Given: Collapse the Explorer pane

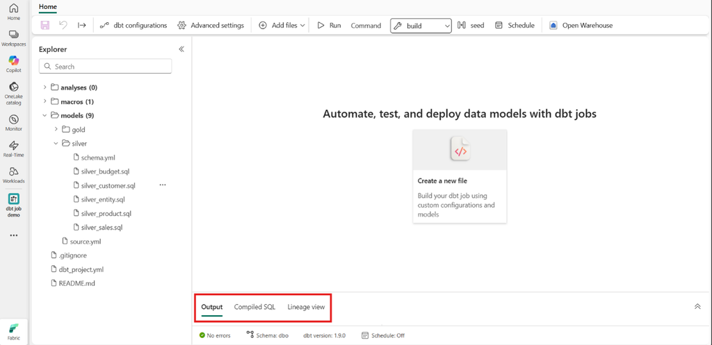Looking at the screenshot, I should click(x=181, y=49).
